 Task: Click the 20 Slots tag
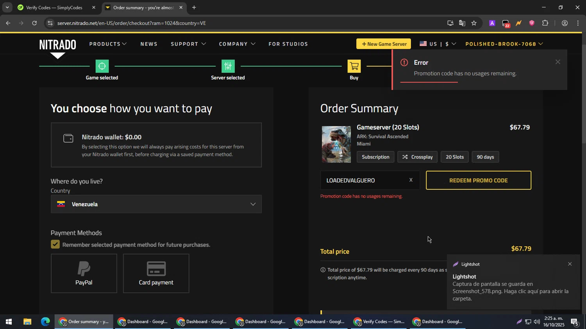coord(455,157)
